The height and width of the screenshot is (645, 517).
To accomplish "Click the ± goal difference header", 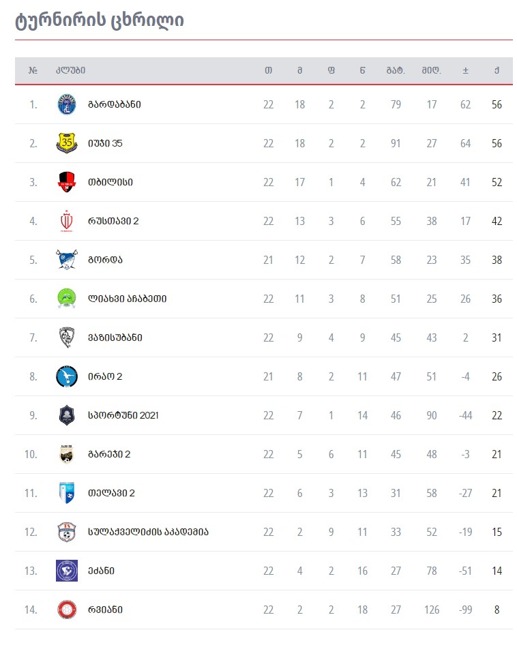I will point(466,70).
